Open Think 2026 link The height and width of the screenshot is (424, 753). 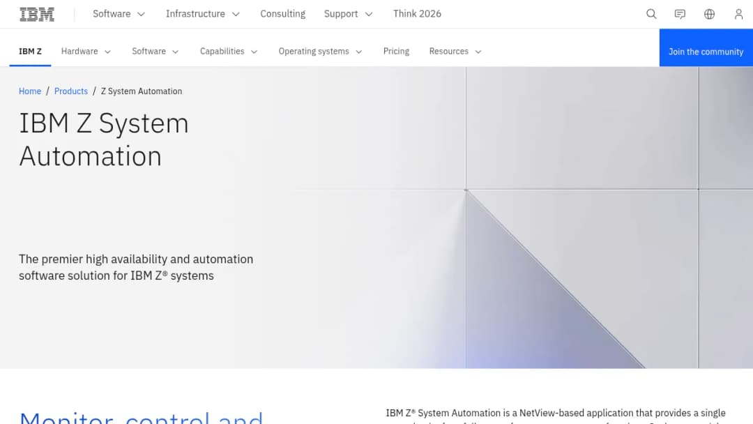pyautogui.click(x=417, y=14)
